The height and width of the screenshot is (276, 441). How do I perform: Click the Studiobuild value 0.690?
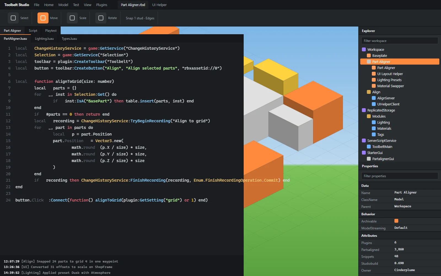pos(399,263)
